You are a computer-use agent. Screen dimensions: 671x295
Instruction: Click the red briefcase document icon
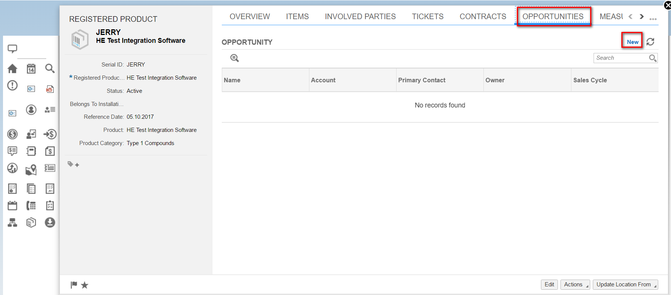point(50,89)
